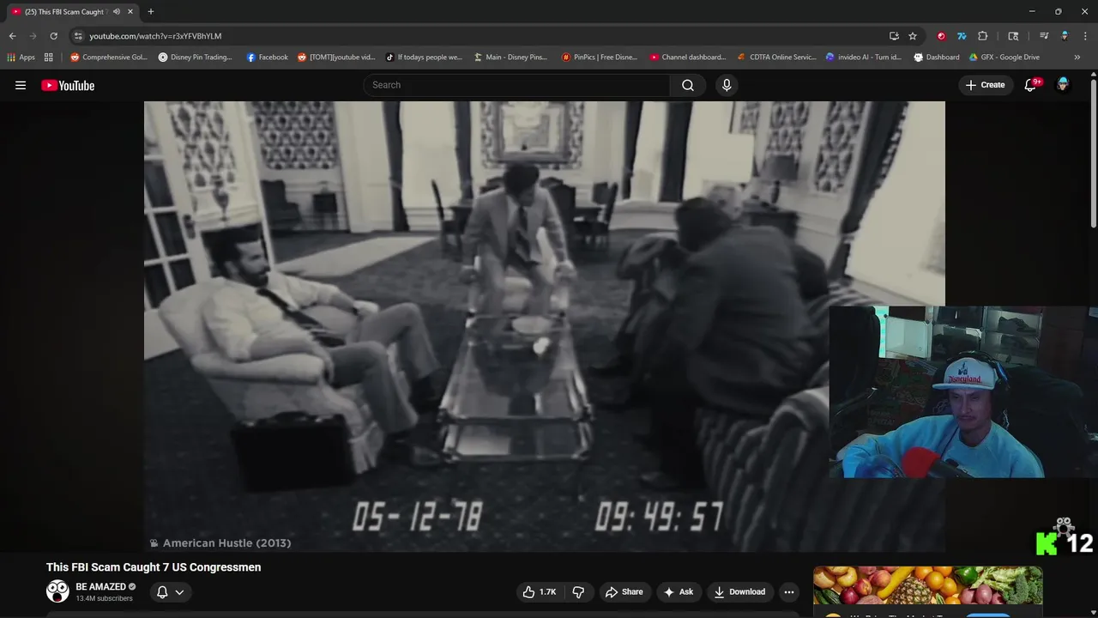Close the YouTube browser tab

pos(130,11)
